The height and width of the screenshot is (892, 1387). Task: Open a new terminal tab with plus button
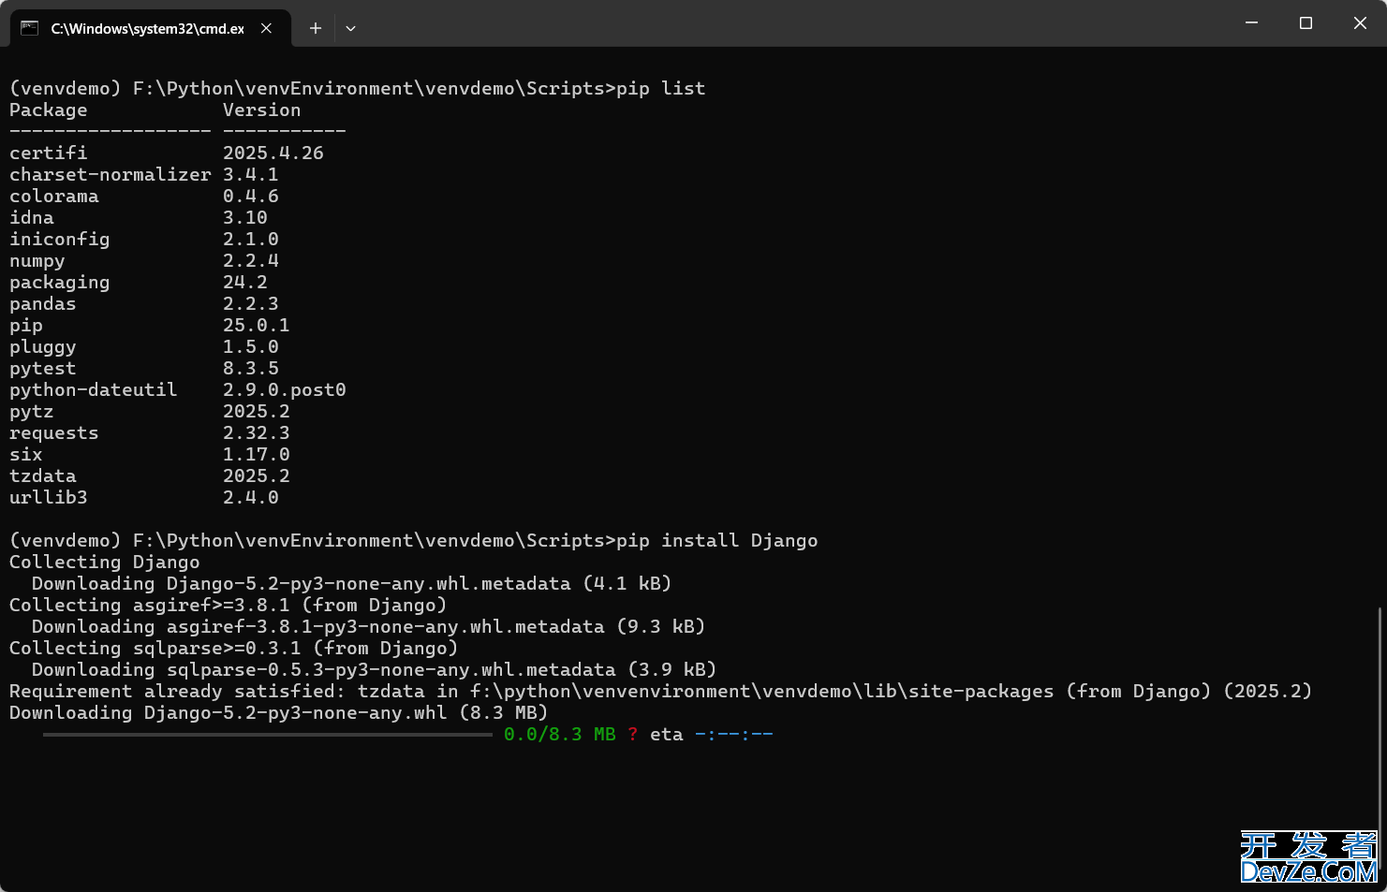[316, 28]
